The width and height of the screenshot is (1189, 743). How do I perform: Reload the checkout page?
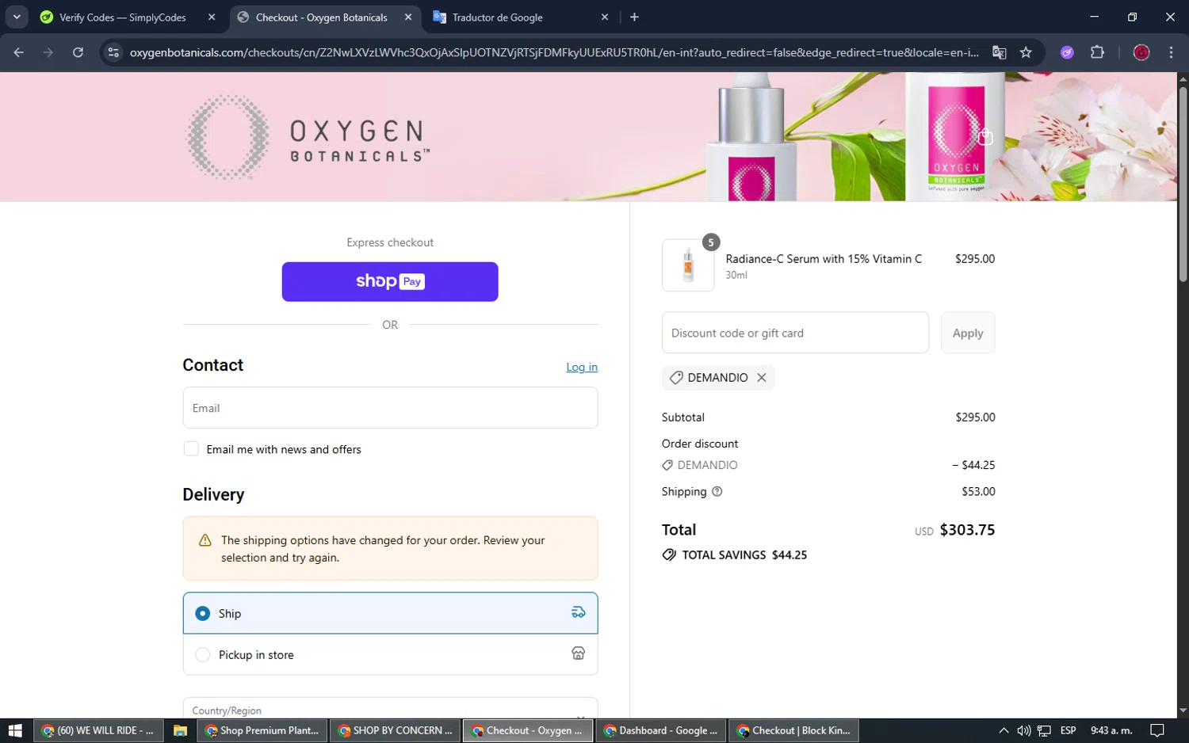[78, 52]
